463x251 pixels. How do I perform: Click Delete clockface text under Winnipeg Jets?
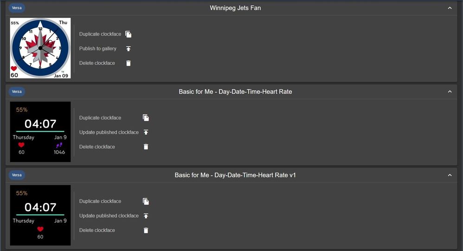[x=97, y=63]
